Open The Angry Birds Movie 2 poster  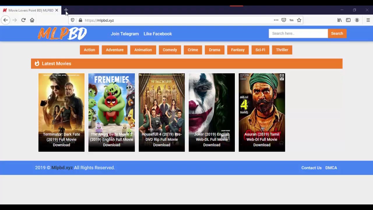112,112
